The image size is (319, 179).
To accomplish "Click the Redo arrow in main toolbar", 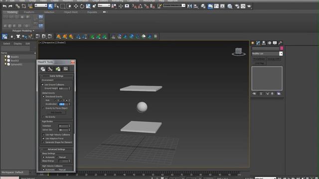I will point(10,6).
